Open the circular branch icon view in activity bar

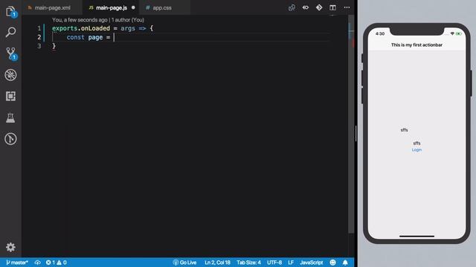pos(10,139)
